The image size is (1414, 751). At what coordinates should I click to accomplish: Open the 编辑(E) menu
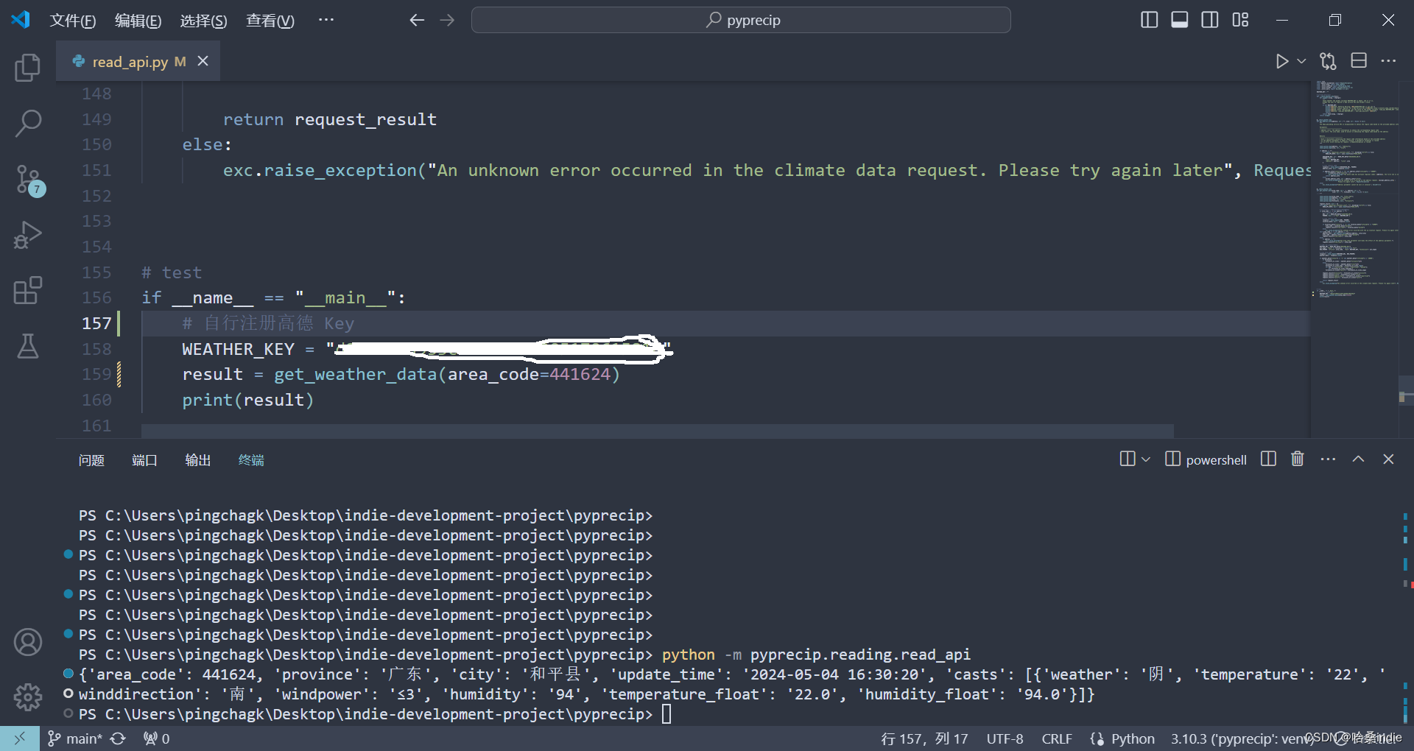pyautogui.click(x=138, y=21)
